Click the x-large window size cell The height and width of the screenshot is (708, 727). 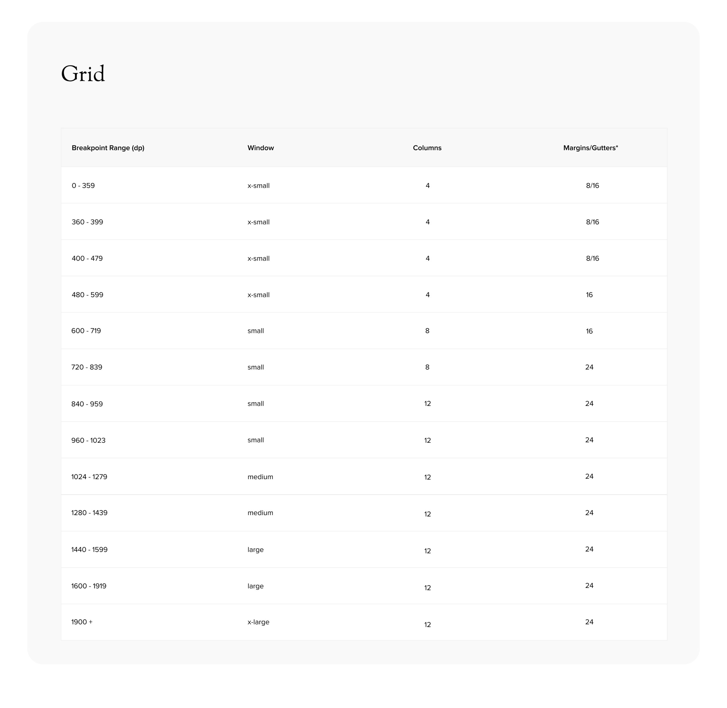(x=258, y=622)
